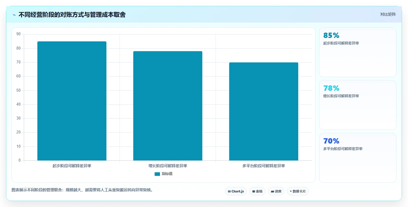Click 起步阶段可解释差异率 text in 85% card
The image size is (408, 207).
pos(341,43)
